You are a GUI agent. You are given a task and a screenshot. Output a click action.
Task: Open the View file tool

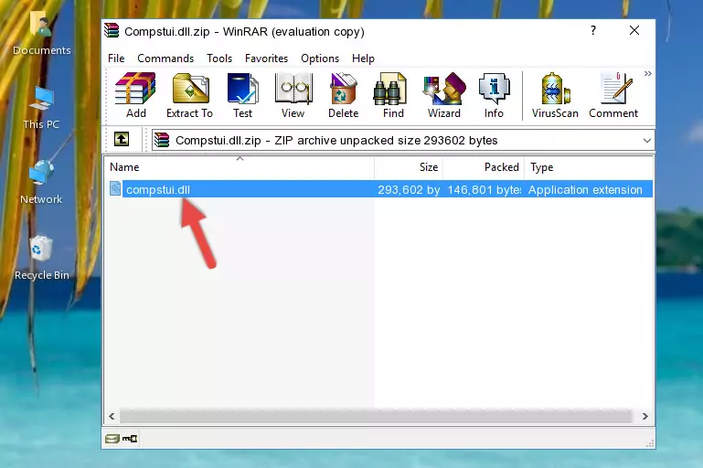[293, 95]
